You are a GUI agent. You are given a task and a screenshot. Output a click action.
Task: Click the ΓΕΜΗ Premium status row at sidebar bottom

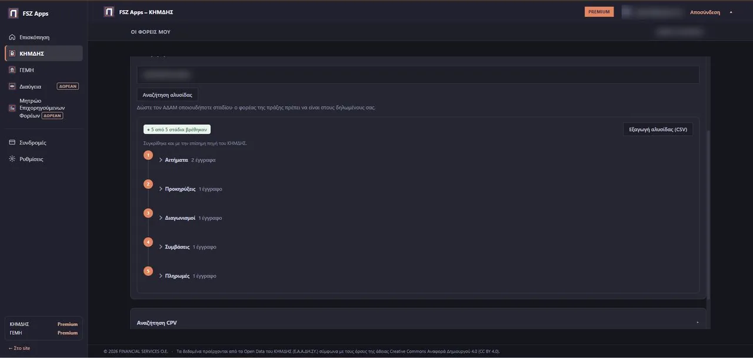coord(44,333)
